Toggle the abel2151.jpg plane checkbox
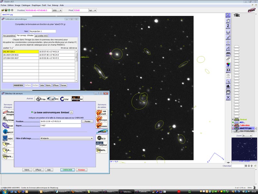This screenshot has width=258, height=194. [233, 128]
